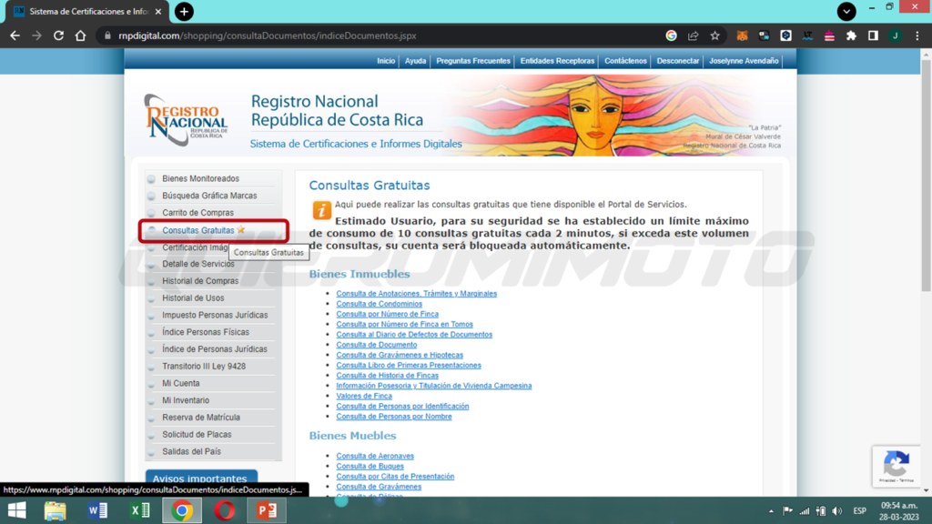
Task: Open Solicitud de Placas in sidebar
Action: [x=197, y=434]
